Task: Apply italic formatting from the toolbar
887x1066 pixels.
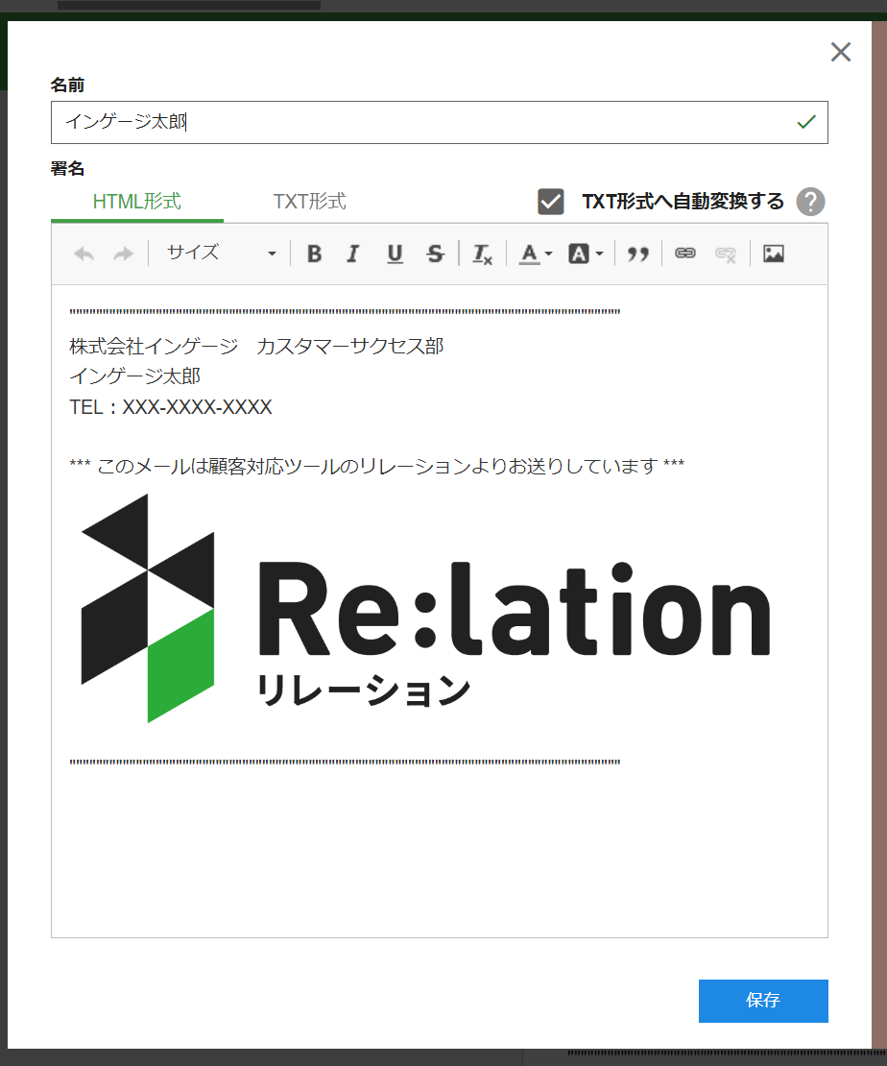Action: point(353,254)
